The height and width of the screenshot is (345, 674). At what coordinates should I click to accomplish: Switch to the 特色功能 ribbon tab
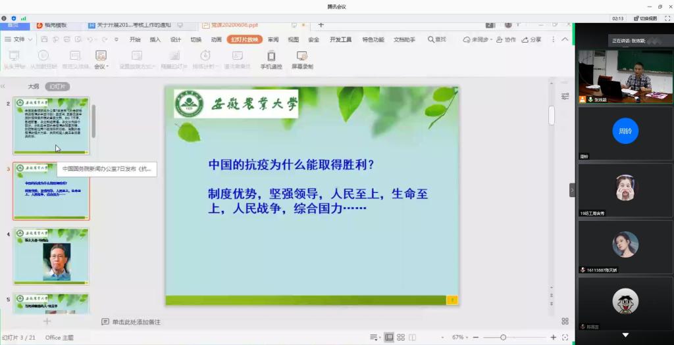(373, 39)
